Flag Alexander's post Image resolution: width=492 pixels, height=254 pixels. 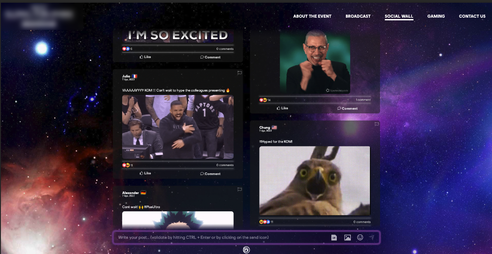239,189
